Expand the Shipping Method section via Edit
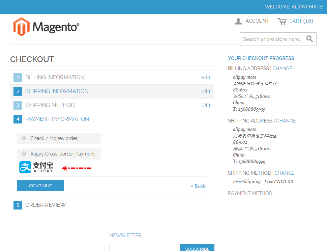The width and height of the screenshot is (327, 251). pos(206,105)
